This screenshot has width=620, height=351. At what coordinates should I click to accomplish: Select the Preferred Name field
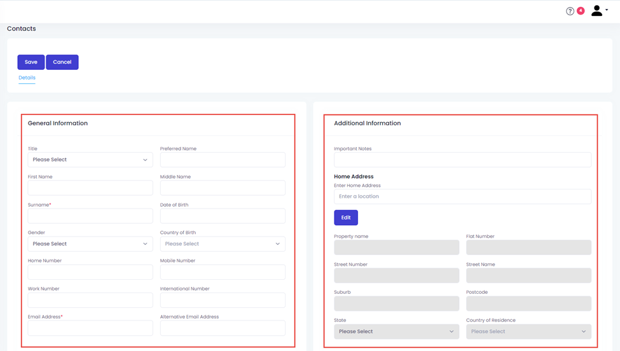coord(223,160)
